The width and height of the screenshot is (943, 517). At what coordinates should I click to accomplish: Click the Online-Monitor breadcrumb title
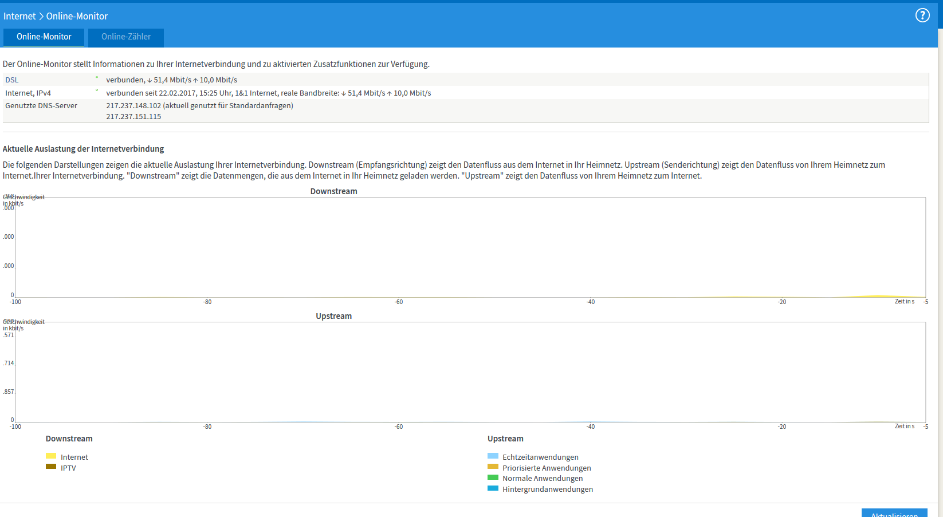coord(77,16)
